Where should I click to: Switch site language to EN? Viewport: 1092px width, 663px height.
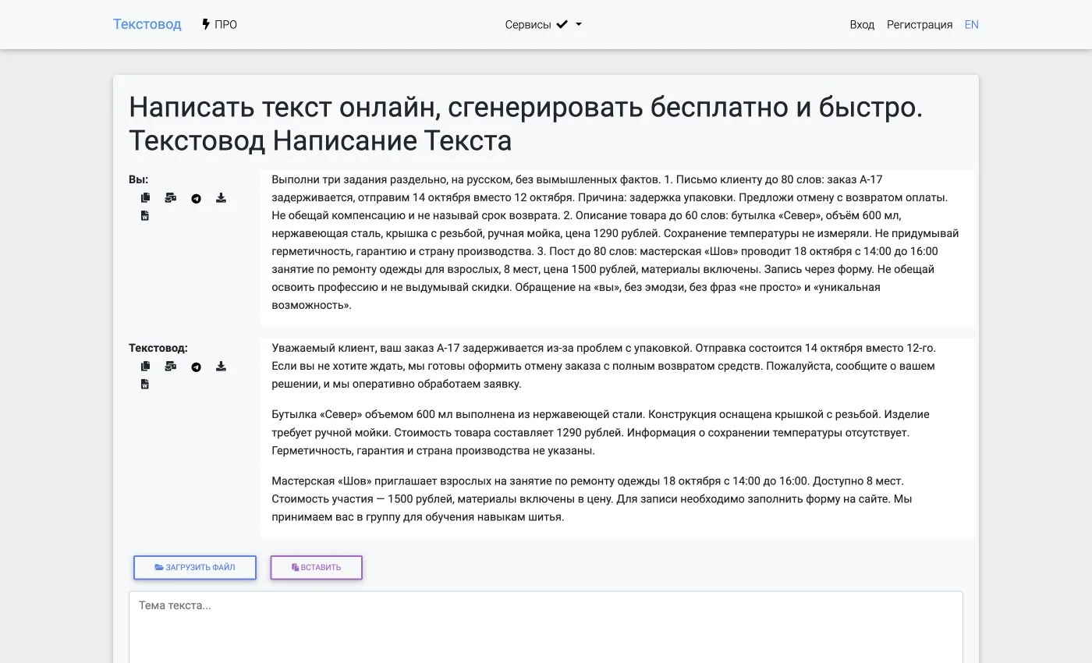tap(971, 24)
